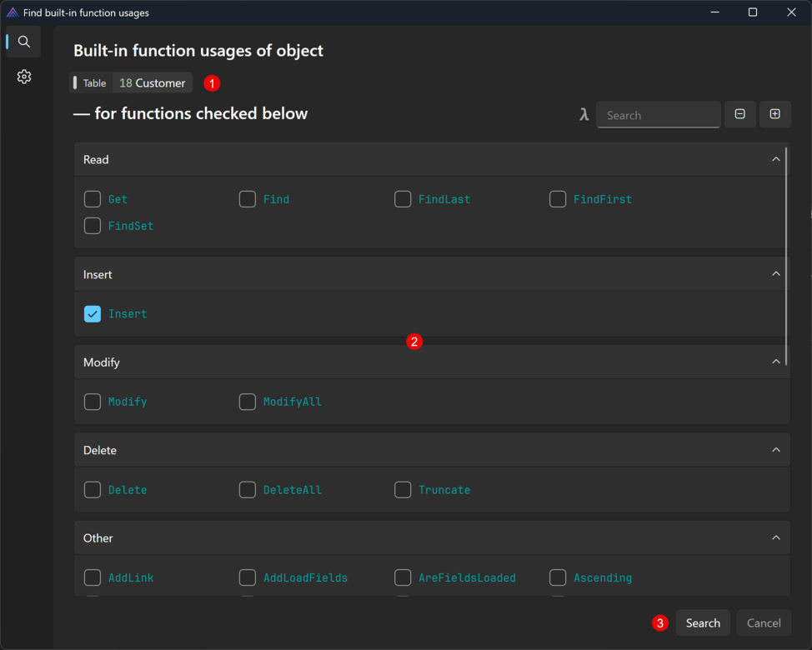812x650 pixels.
Task: Click the Cancel button
Action: click(763, 623)
